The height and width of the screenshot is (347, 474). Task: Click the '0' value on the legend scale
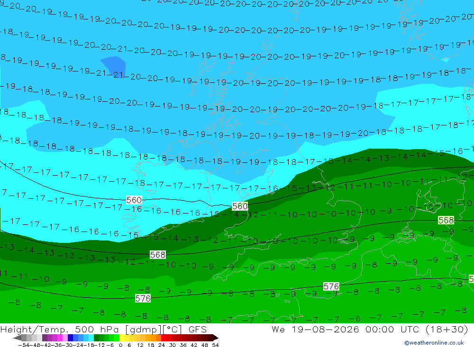[120, 345]
